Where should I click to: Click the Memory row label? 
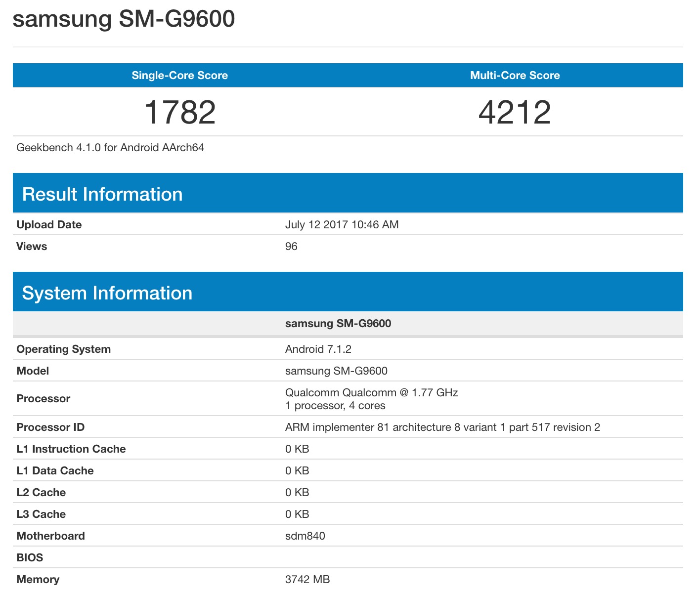[x=38, y=580]
